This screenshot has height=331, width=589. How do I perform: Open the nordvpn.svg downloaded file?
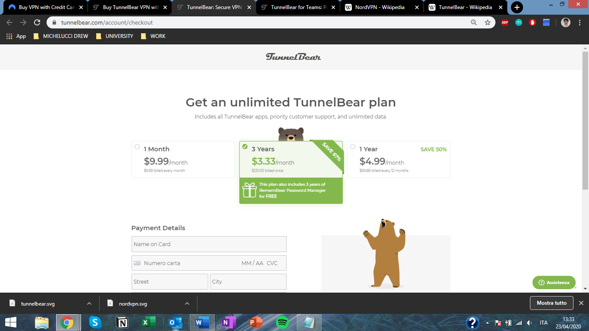pos(133,303)
